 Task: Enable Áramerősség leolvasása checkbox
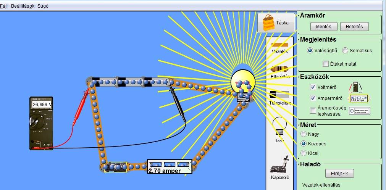coord(313,111)
